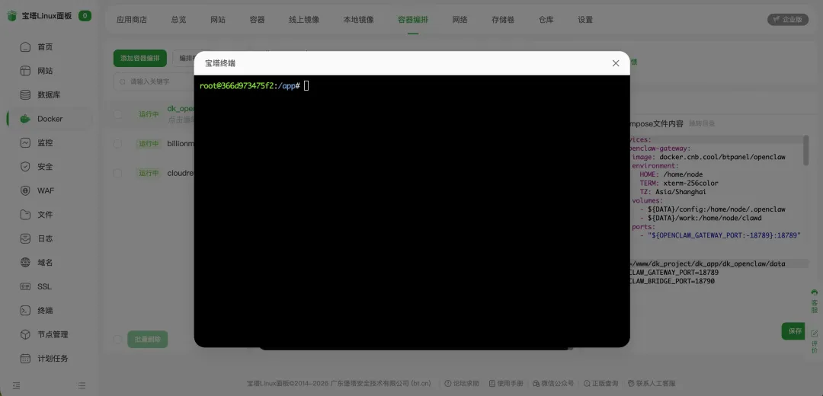Open the SSL certificate icon in the sidebar
The height and width of the screenshot is (396, 823).
25,287
